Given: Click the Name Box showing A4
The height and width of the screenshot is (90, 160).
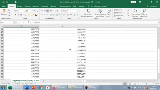Looking at the screenshot, I should coord(7,22).
